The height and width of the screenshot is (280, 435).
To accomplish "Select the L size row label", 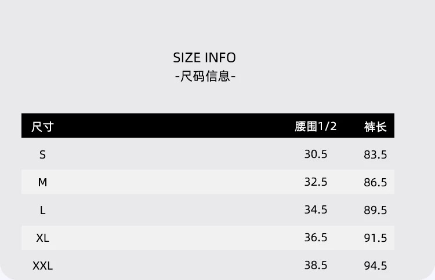I will [x=42, y=210].
